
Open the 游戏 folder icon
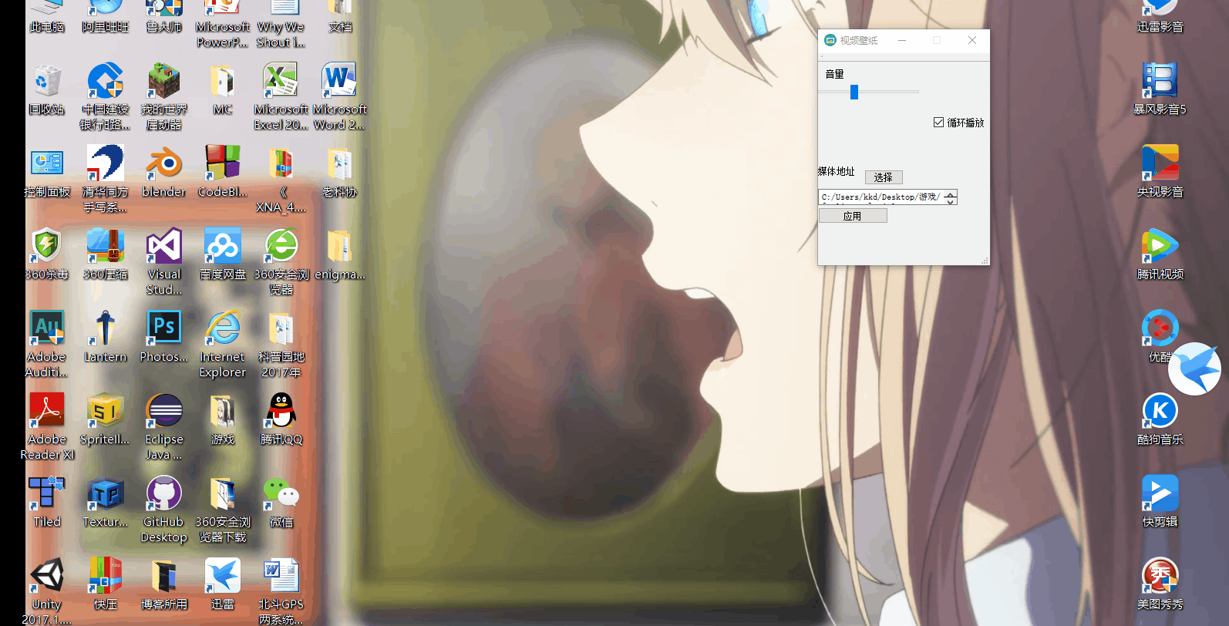pos(223,410)
